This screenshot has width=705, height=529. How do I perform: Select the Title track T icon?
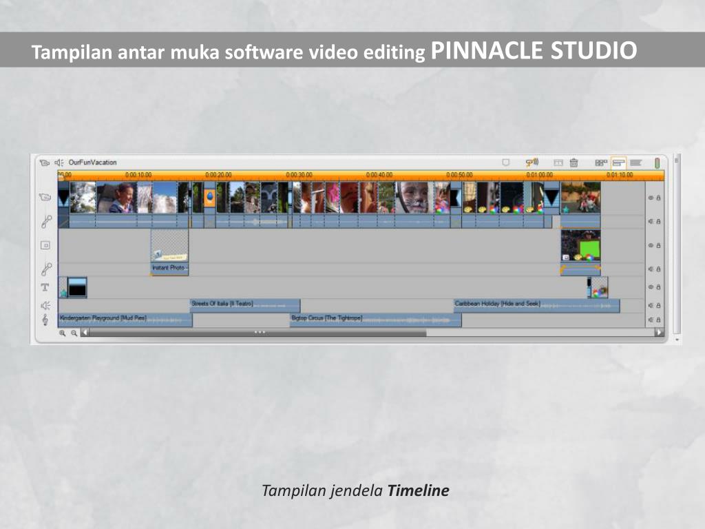(x=45, y=287)
